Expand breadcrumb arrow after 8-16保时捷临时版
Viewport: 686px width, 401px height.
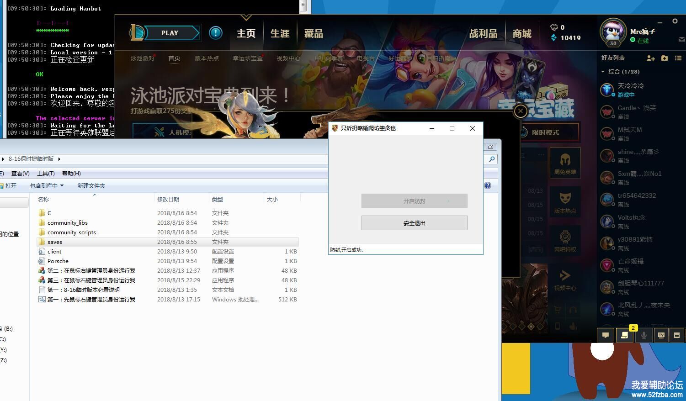(59, 159)
